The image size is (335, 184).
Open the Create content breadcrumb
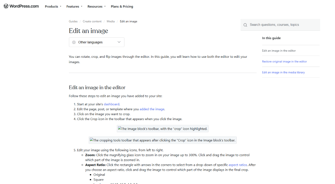pyautogui.click(x=92, y=21)
